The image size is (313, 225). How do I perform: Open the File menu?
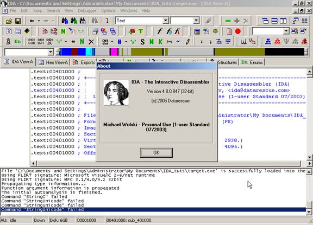tap(13, 10)
